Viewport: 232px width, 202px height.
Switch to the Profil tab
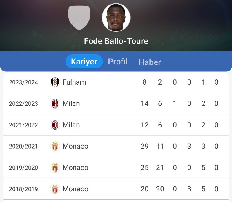pos(118,62)
